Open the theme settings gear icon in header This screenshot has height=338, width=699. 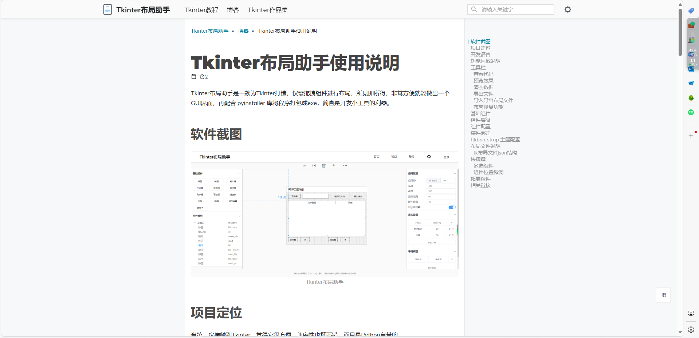click(x=568, y=9)
